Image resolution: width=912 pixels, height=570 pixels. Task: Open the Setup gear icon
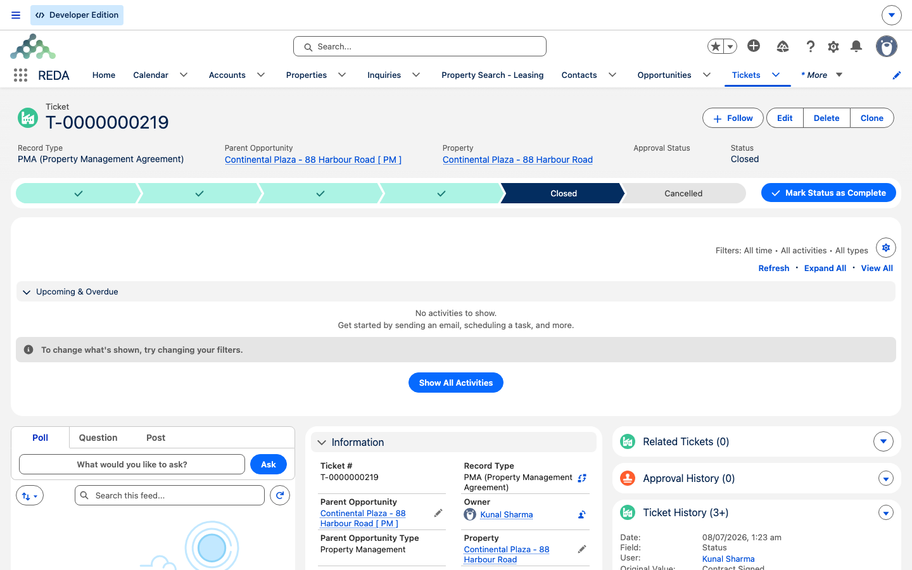(x=833, y=46)
